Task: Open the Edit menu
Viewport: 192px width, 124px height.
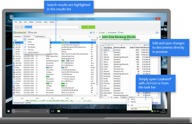Action: click(x=20, y=22)
